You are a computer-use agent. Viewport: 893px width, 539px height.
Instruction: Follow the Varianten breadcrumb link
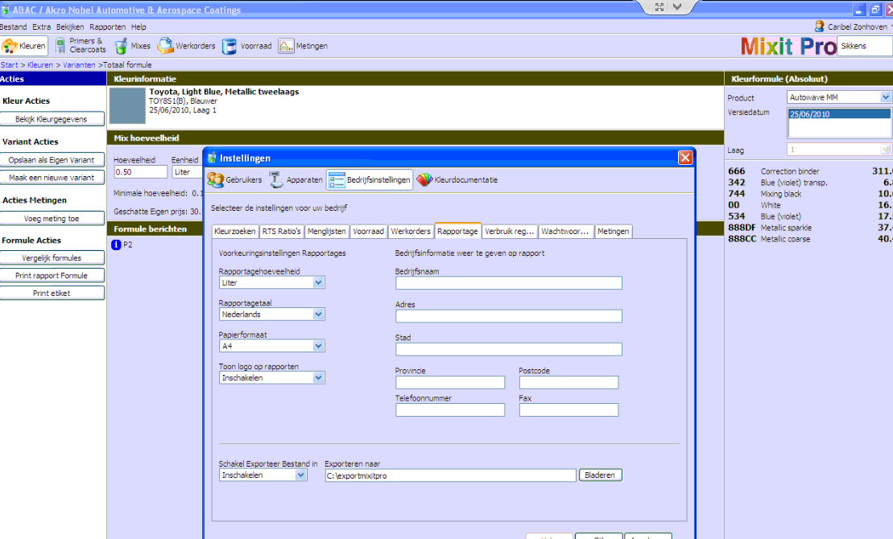[79, 65]
